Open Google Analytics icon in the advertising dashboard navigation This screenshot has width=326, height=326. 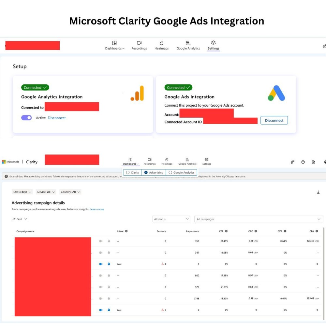click(187, 159)
